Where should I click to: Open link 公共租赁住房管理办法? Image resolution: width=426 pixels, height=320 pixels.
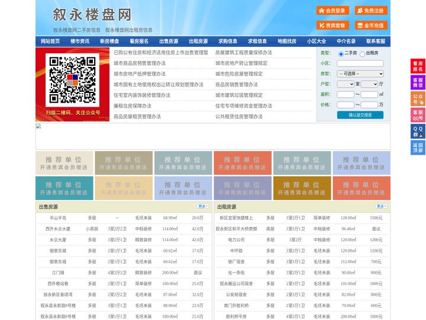pyautogui.click(x=239, y=117)
